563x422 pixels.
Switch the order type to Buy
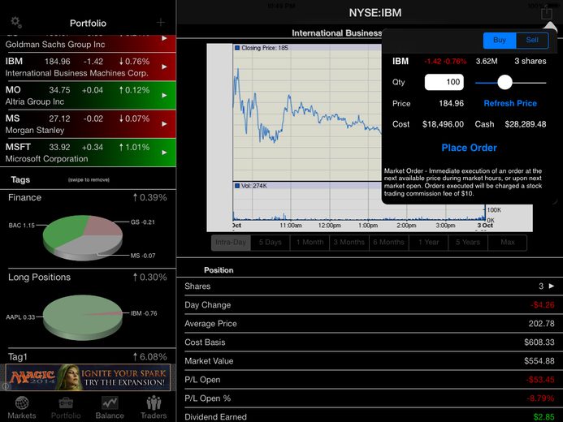(x=500, y=40)
